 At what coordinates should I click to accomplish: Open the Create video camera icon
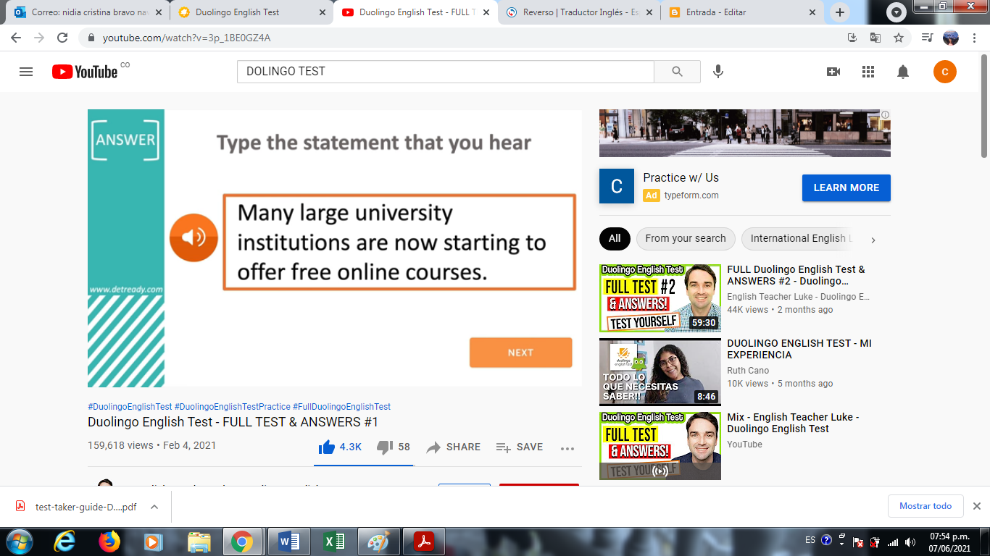(x=833, y=72)
